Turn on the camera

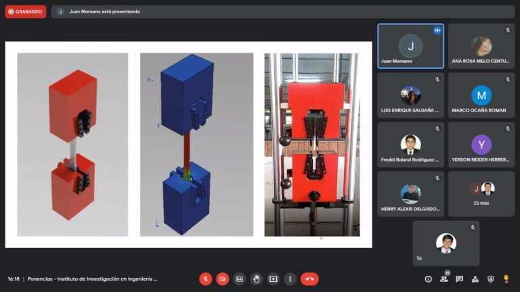[223, 278]
